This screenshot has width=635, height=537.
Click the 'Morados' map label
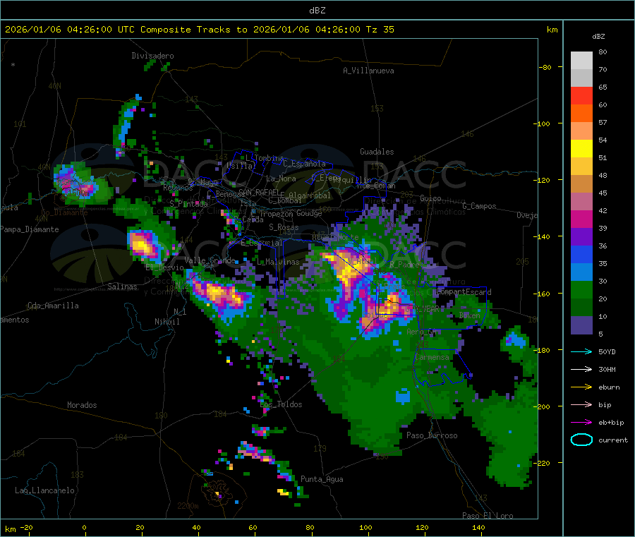82,405
